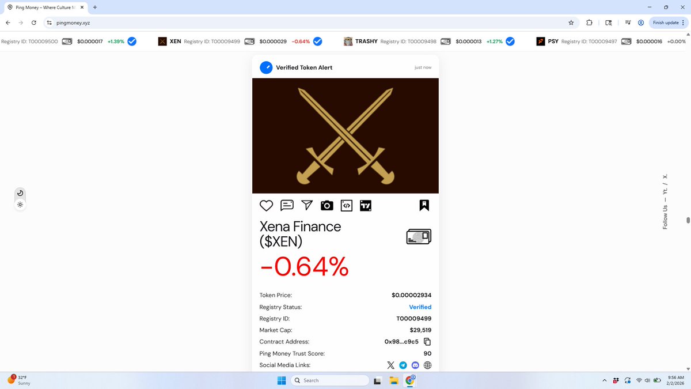Bookmark the Xena Finance token alert
This screenshot has height=389, width=691.
[424, 205]
